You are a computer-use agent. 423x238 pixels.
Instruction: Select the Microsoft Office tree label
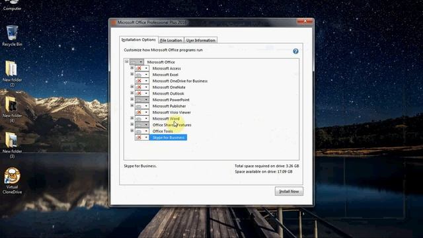tap(161, 62)
